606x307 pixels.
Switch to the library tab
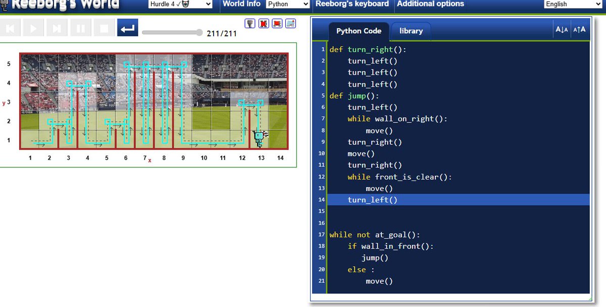point(411,31)
